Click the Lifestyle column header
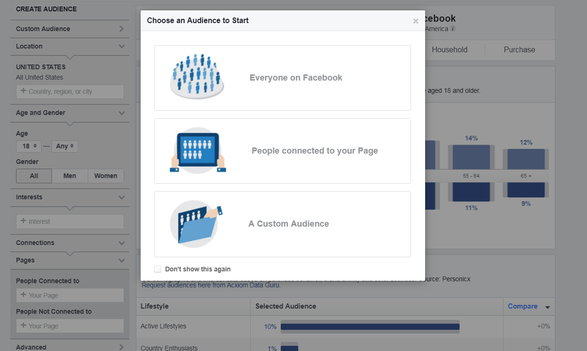The image size is (587, 351). click(154, 306)
